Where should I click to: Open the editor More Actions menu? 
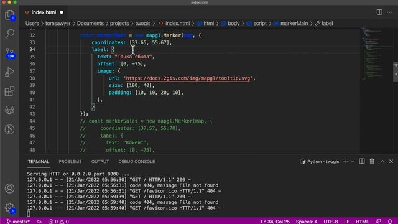click(390, 12)
